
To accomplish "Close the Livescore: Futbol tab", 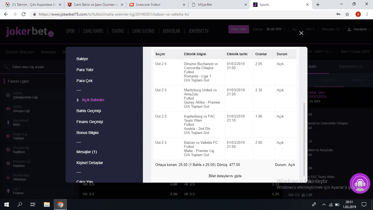I will [x=183, y=5].
